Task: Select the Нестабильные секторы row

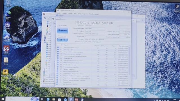Action: (x=93, y=85)
